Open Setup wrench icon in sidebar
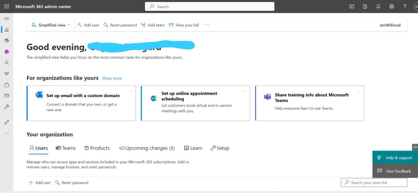Screen dimensions: 418x193 (x=7, y=107)
